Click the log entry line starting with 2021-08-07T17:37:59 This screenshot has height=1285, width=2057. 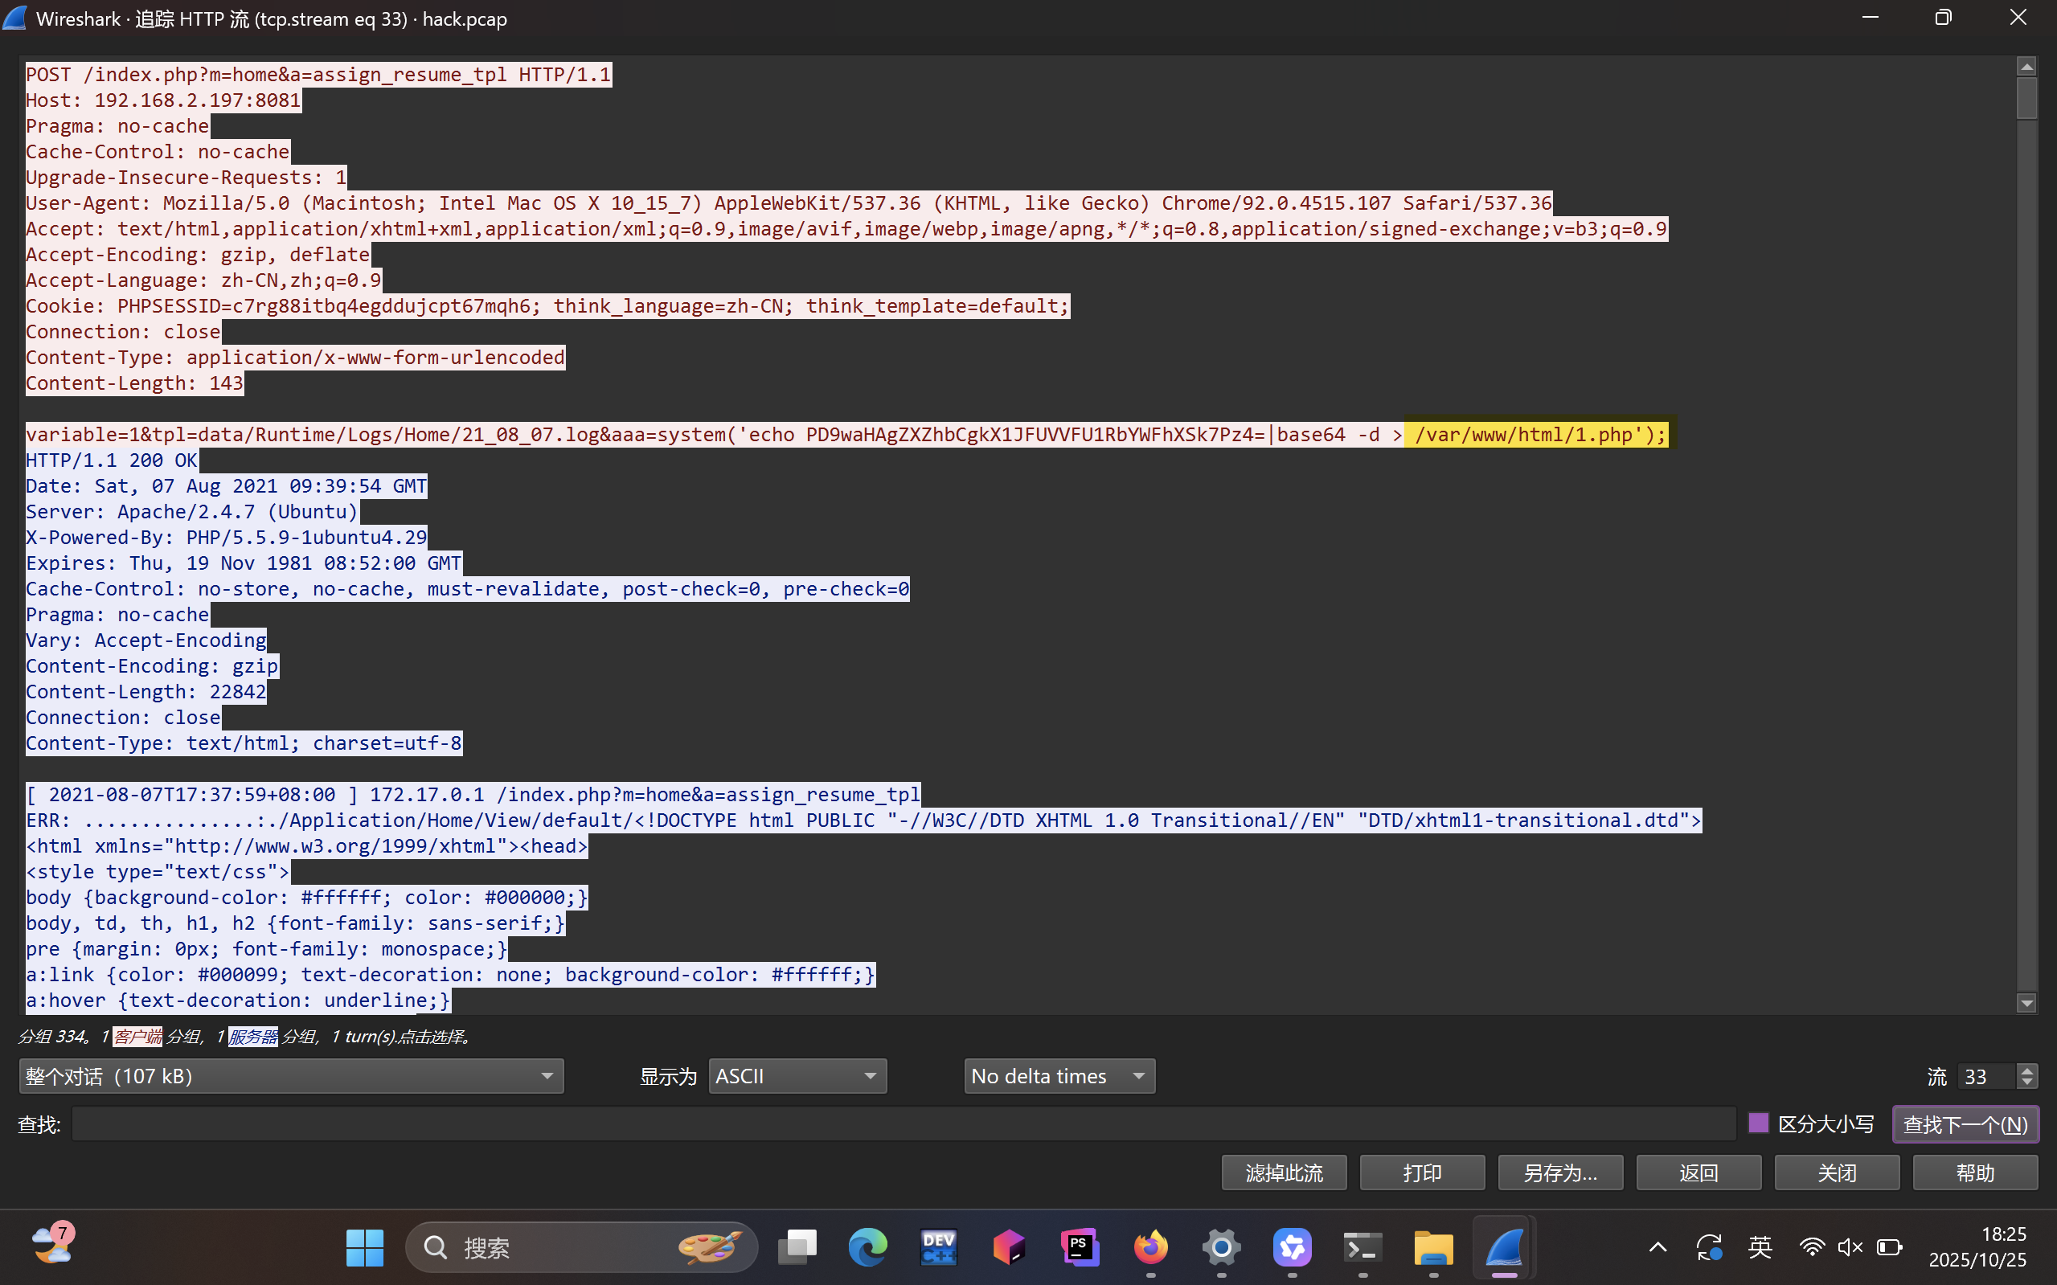pyautogui.click(x=473, y=795)
